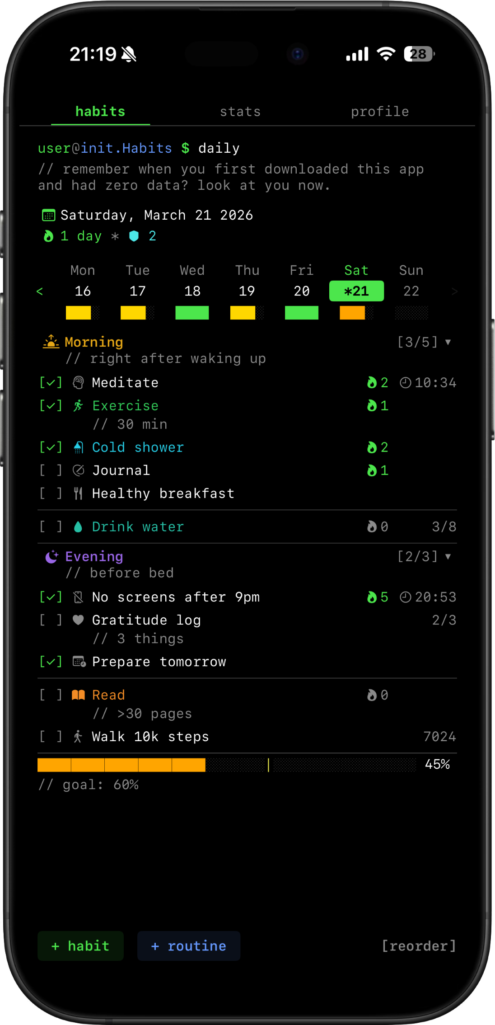Collapse the Evening routine section
Viewport: 495px width, 1025px height.
(x=448, y=556)
